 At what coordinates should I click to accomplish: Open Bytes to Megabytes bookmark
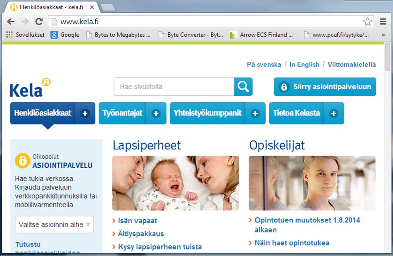coord(118,35)
